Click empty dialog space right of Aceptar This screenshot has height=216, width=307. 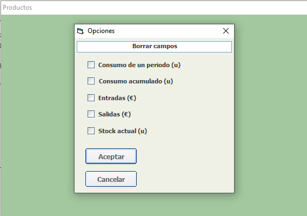click(x=184, y=156)
